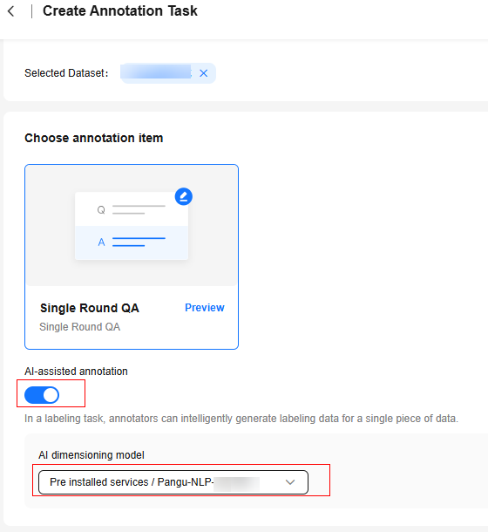Image resolution: width=488 pixels, height=532 pixels.
Task: Remove the selected dataset with the X icon
Action: (203, 73)
